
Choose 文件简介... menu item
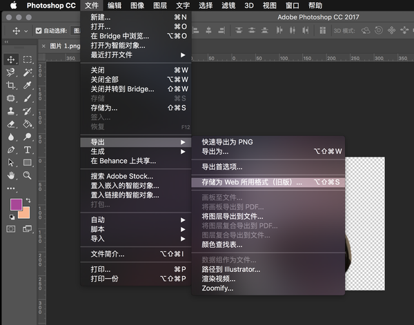(x=136, y=254)
